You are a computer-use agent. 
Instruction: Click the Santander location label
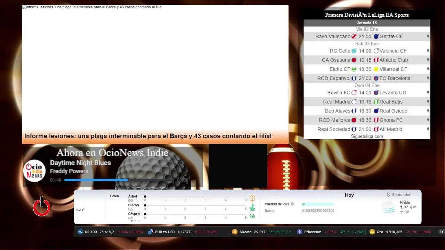(x=401, y=195)
